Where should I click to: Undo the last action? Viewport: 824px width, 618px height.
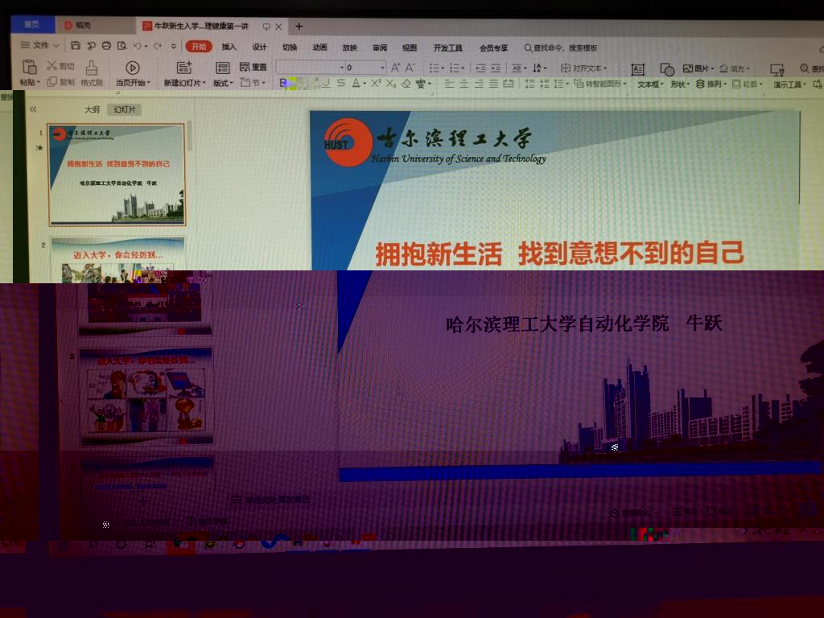click(138, 46)
